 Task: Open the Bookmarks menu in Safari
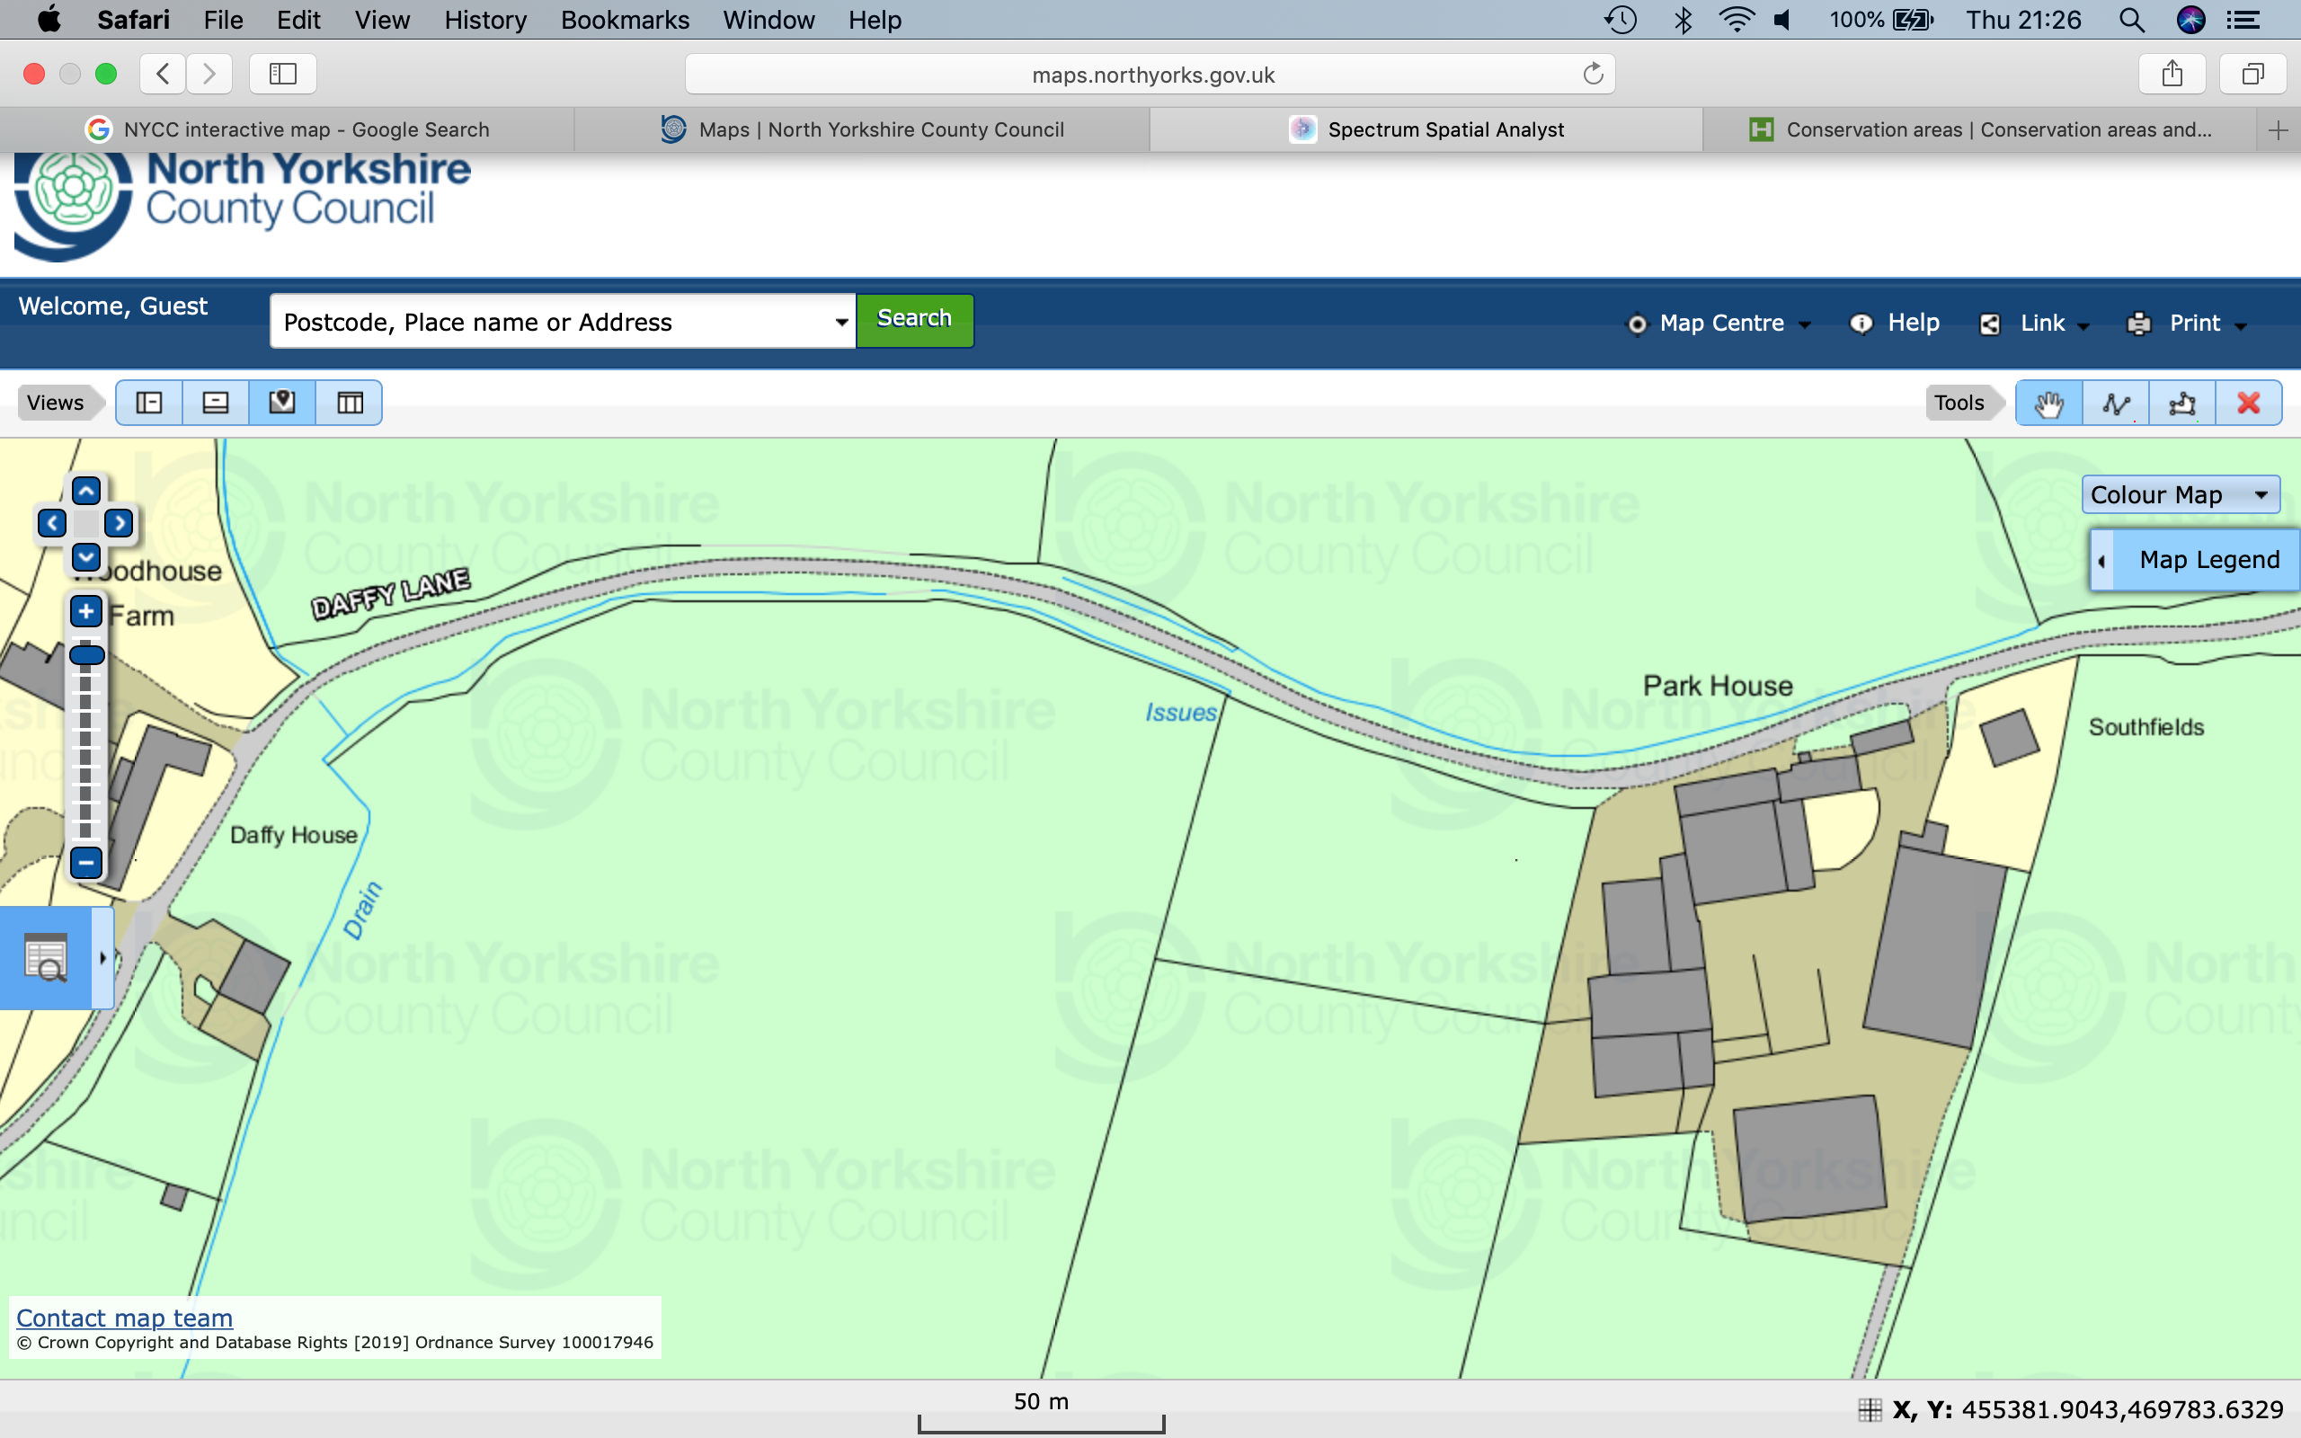[x=625, y=20]
